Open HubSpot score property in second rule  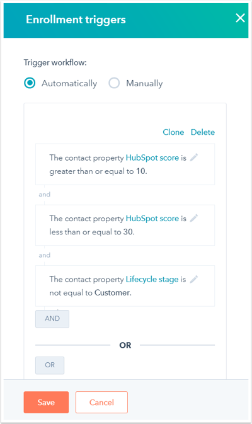point(152,219)
